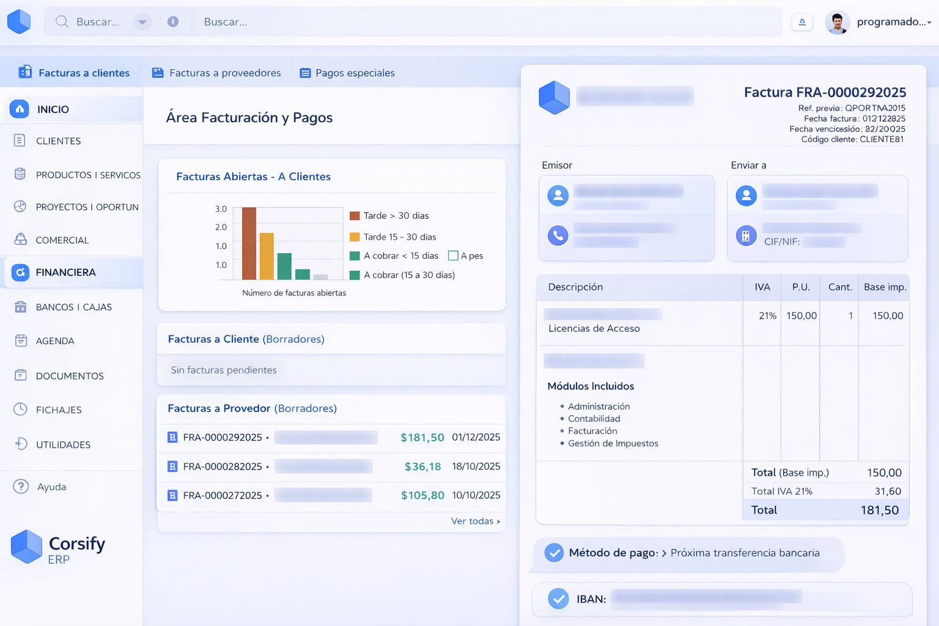Toggle the Método de pago checkmark
Screen dimensions: 939x626
[x=554, y=553]
